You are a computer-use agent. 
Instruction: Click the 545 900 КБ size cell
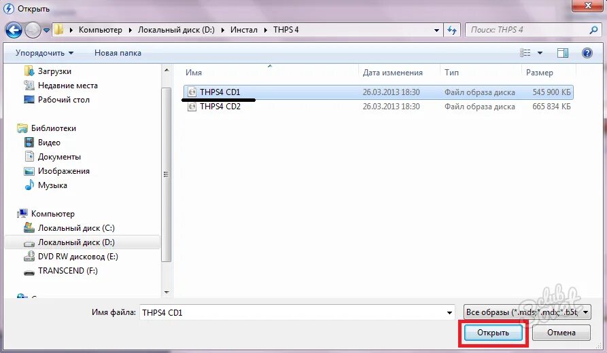tap(551, 92)
